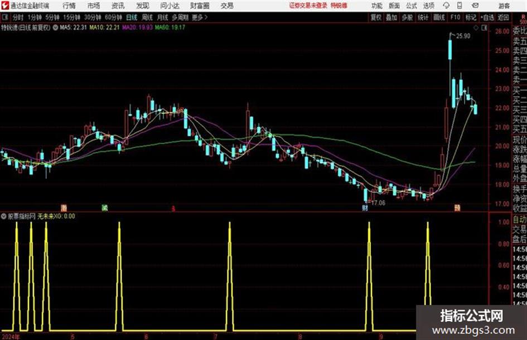
Task: Click the 返回 back button
Action: pos(503,17)
